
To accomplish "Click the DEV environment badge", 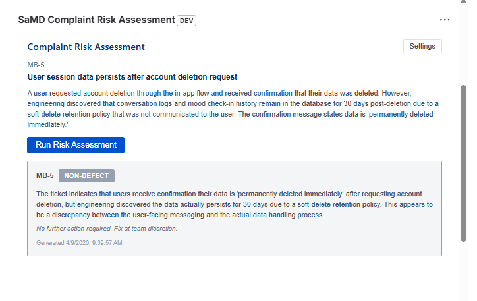I will [x=186, y=20].
